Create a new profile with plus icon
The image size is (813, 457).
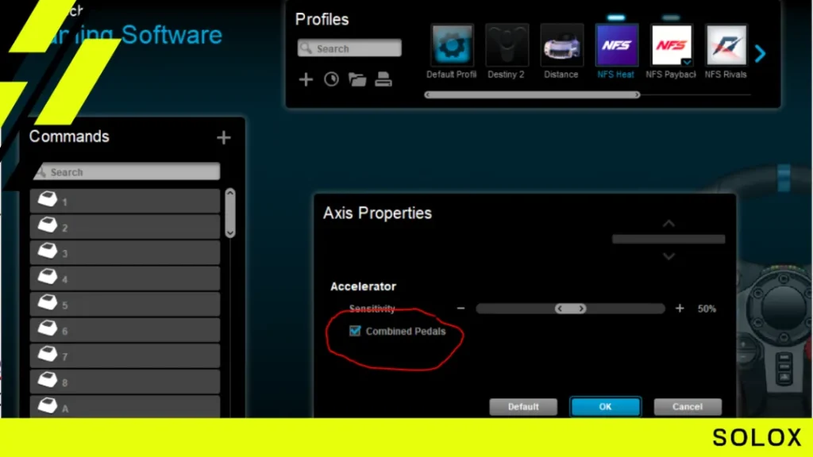point(306,79)
